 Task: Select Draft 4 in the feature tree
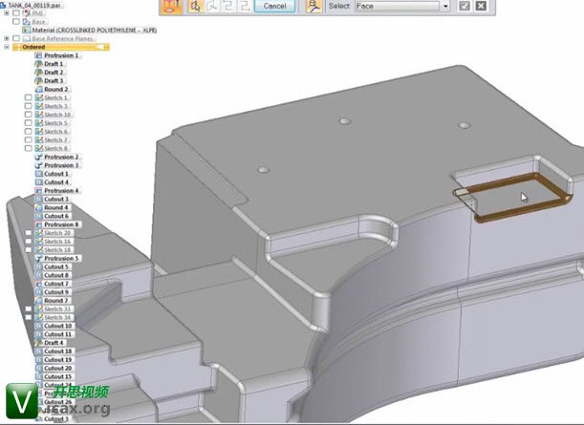[54, 343]
